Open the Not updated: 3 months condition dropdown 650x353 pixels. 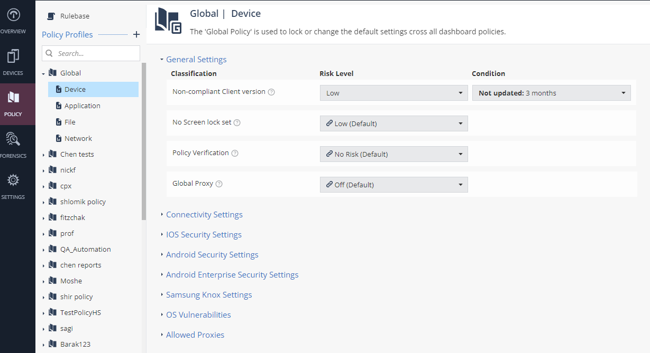(x=551, y=92)
